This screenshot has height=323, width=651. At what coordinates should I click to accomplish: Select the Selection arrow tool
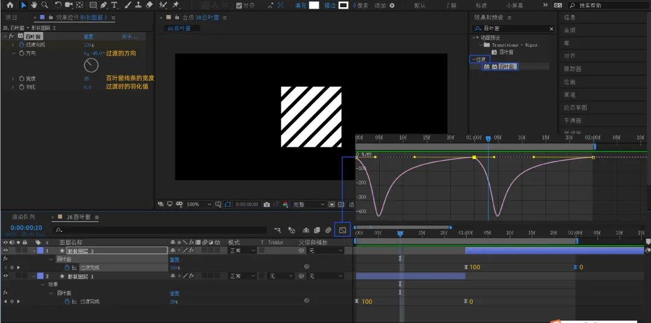coord(24,5)
